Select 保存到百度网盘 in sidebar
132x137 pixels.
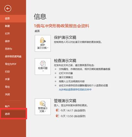tap(13, 56)
